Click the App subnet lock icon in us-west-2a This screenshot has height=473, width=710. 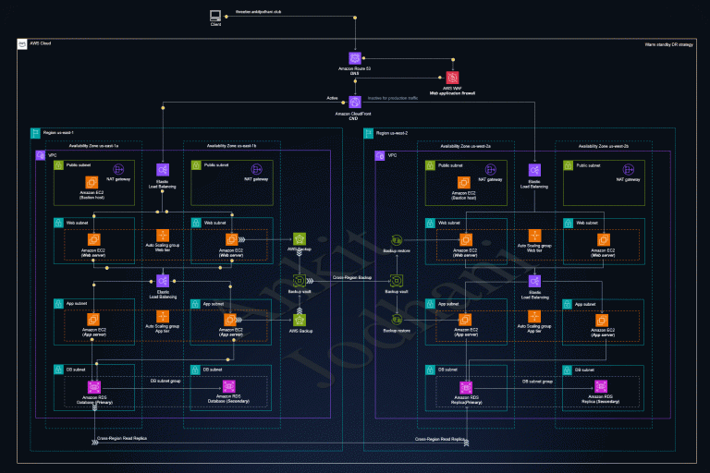(430, 304)
